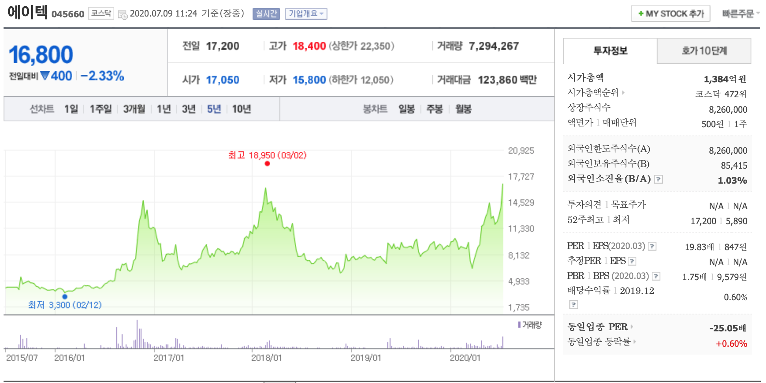Image resolution: width=766 pixels, height=383 pixels.
Task: Open help icon below 배당수익률
Action: [x=574, y=305]
